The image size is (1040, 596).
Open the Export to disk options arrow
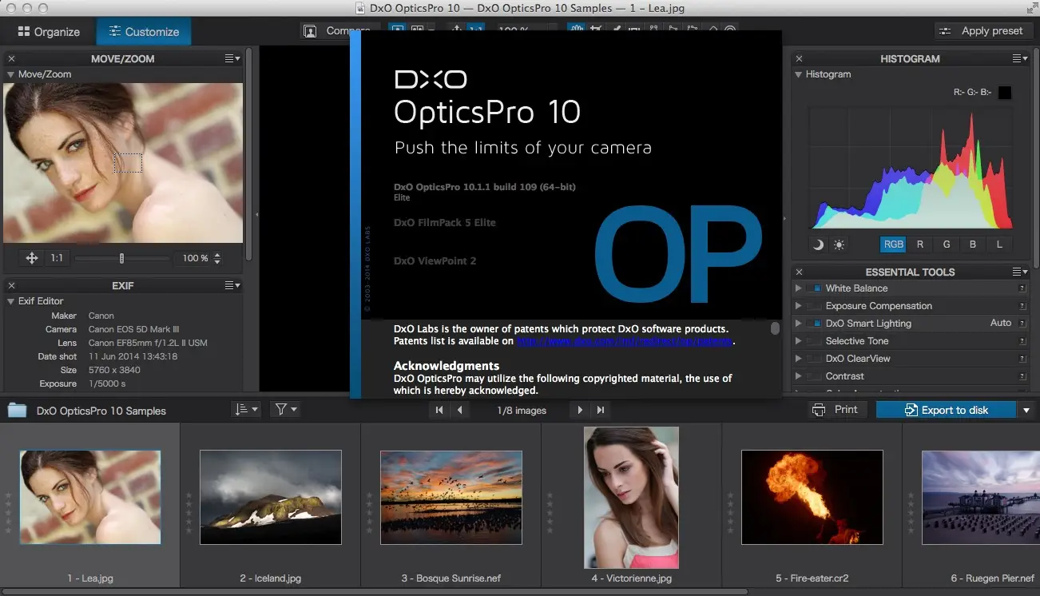click(x=1026, y=410)
